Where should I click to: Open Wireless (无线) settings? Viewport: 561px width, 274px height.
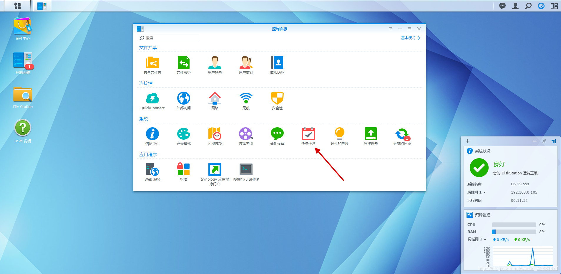click(x=246, y=98)
